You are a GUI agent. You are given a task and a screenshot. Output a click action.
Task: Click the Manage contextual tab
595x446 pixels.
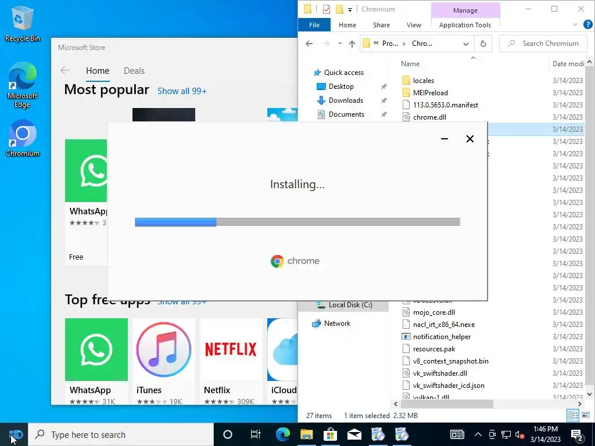coord(465,10)
